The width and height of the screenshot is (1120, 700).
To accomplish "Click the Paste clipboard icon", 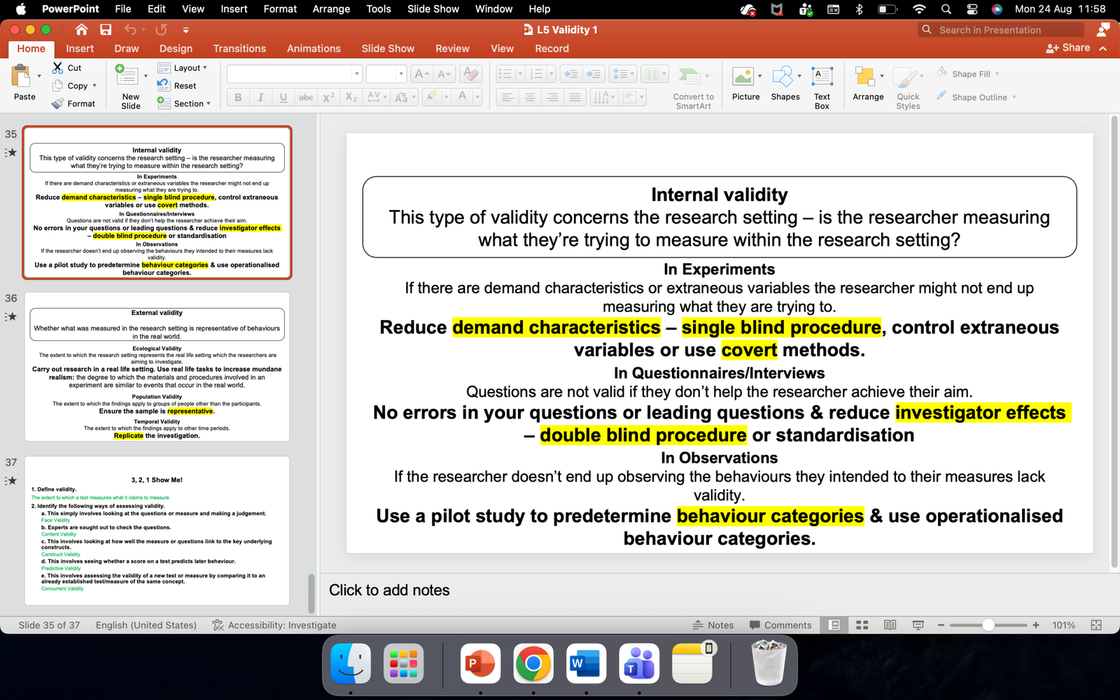I will pos(21,76).
